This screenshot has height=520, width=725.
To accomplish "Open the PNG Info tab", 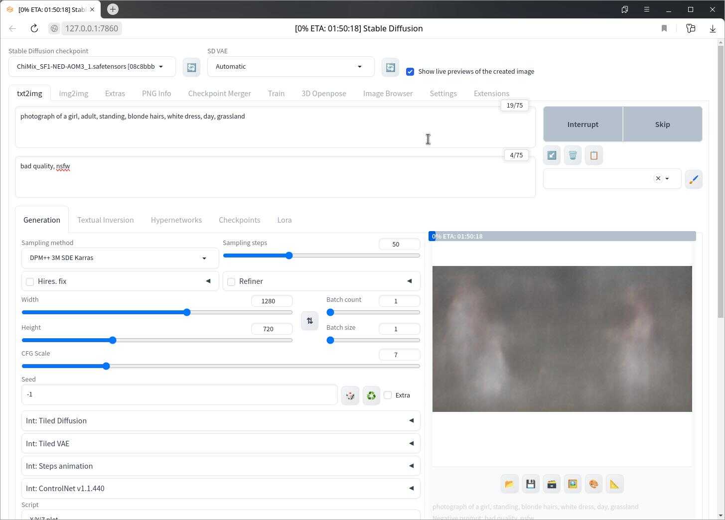I will pyautogui.click(x=156, y=94).
